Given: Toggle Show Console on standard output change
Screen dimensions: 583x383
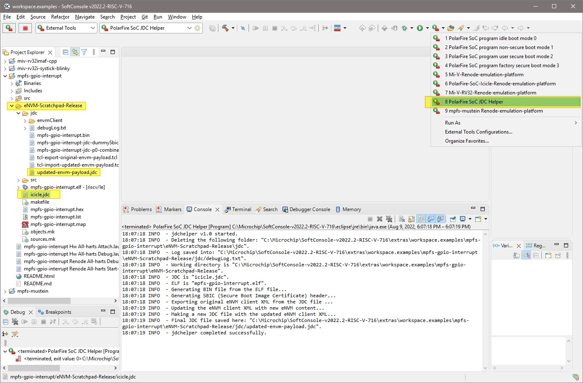Looking at the screenshot, I should point(431,219).
